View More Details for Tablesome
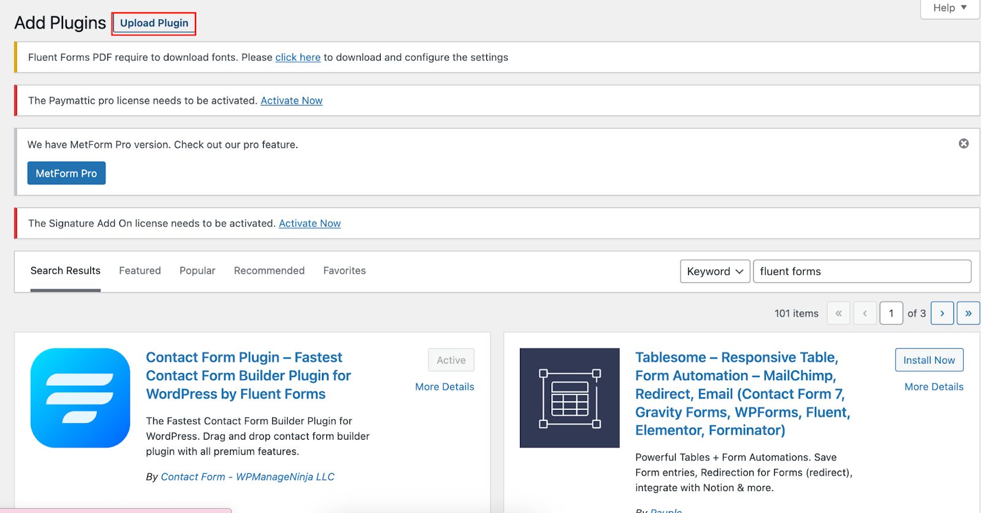This screenshot has height=513, width=981. pyautogui.click(x=934, y=387)
